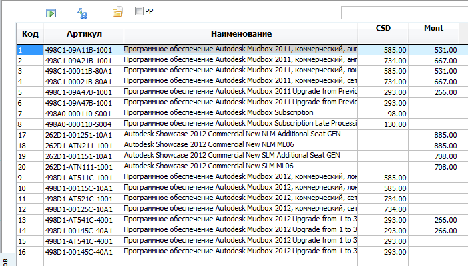Image resolution: width=468 pixels, height=266 pixels.
Task: Click code cell 1 in selected row
Action: (30, 50)
